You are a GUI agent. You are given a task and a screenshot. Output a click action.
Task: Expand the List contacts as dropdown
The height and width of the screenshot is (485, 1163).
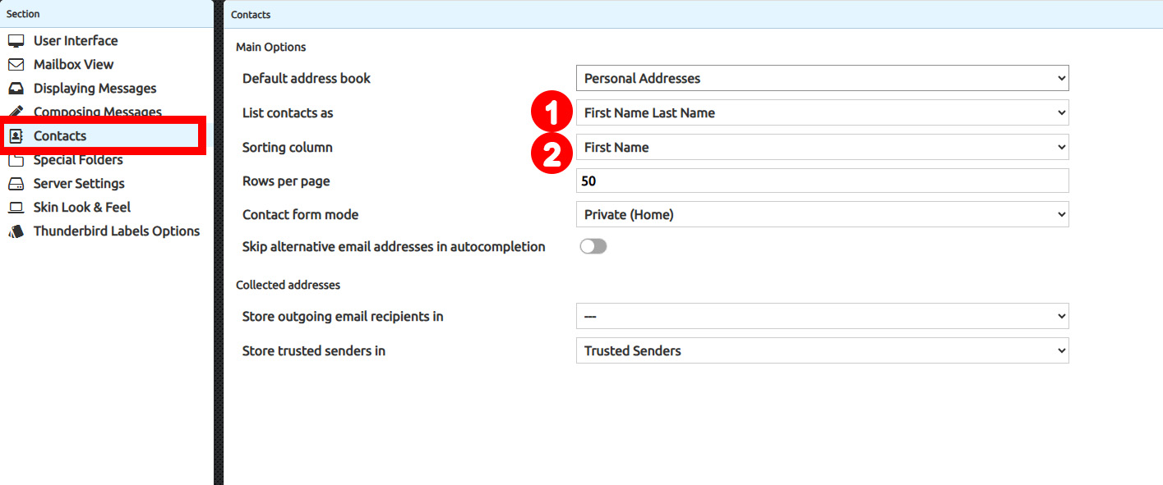click(x=822, y=113)
